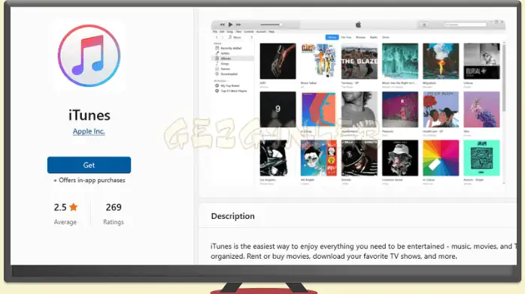This screenshot has width=525, height=294.
Task: Open the black and white abstract album
Action: pyautogui.click(x=278, y=157)
